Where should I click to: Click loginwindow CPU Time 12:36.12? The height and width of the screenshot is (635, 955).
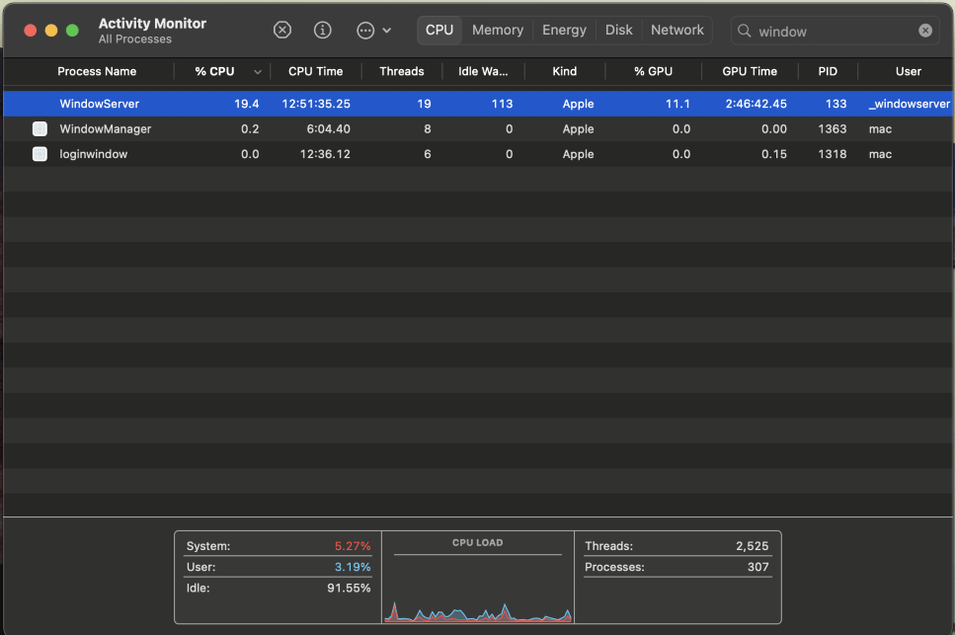325,154
